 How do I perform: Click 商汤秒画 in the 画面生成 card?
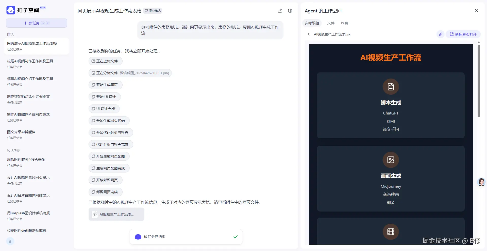tap(391, 194)
